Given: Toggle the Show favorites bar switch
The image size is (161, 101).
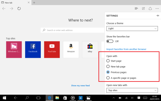Looking at the screenshot, I should click(110, 41).
